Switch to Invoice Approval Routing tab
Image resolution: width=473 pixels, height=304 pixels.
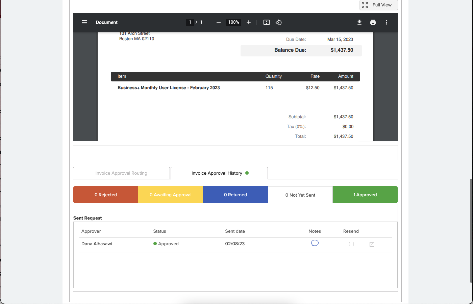coord(121,173)
